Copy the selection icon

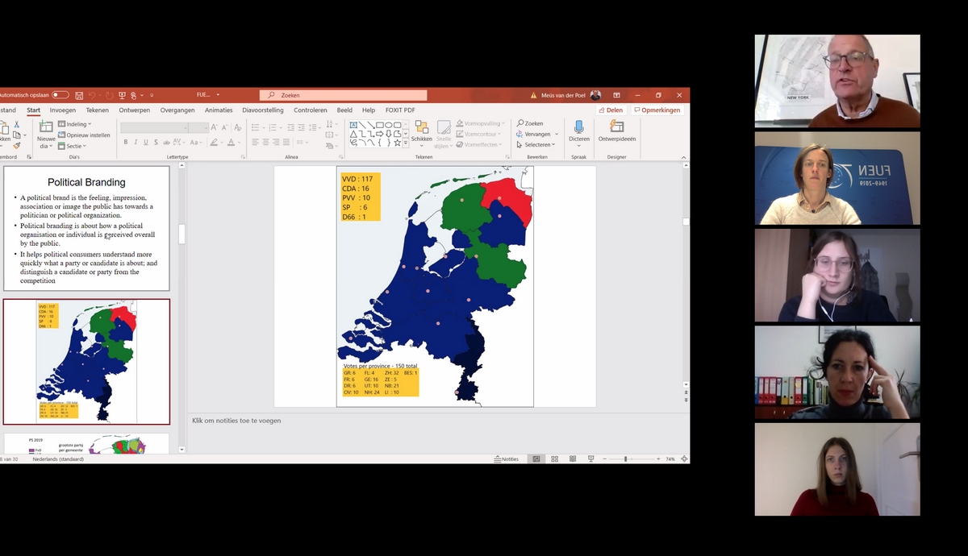click(x=17, y=135)
